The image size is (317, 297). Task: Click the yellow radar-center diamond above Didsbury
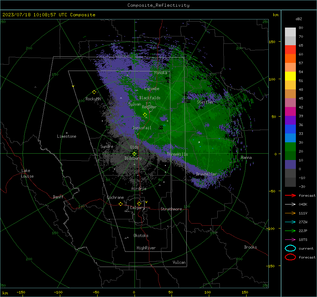[x=134, y=154]
